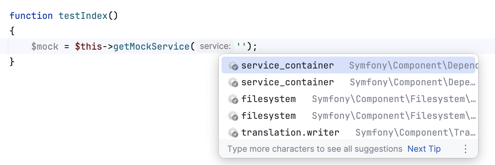Screen dimensions: 495x165
Task: Place cursor inside the empty string quotes
Action: [241, 46]
